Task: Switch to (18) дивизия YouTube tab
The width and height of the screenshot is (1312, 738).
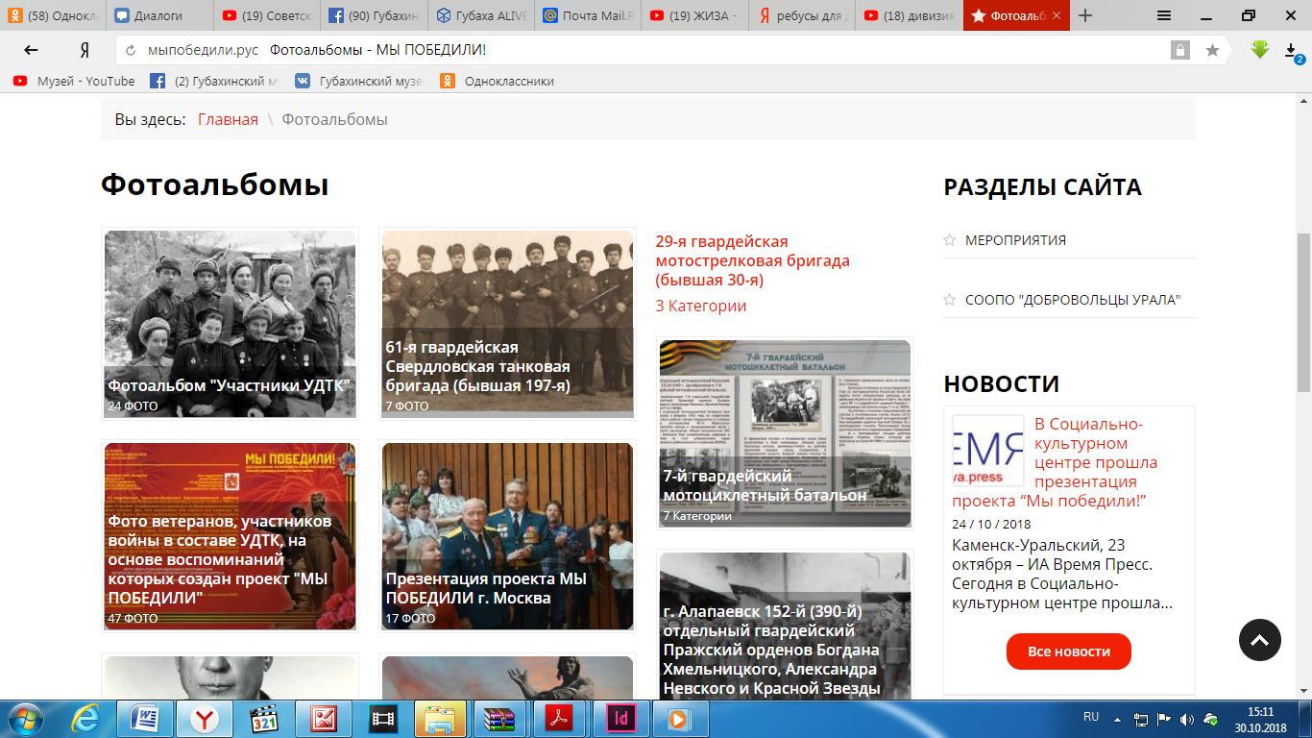Action: (910, 15)
